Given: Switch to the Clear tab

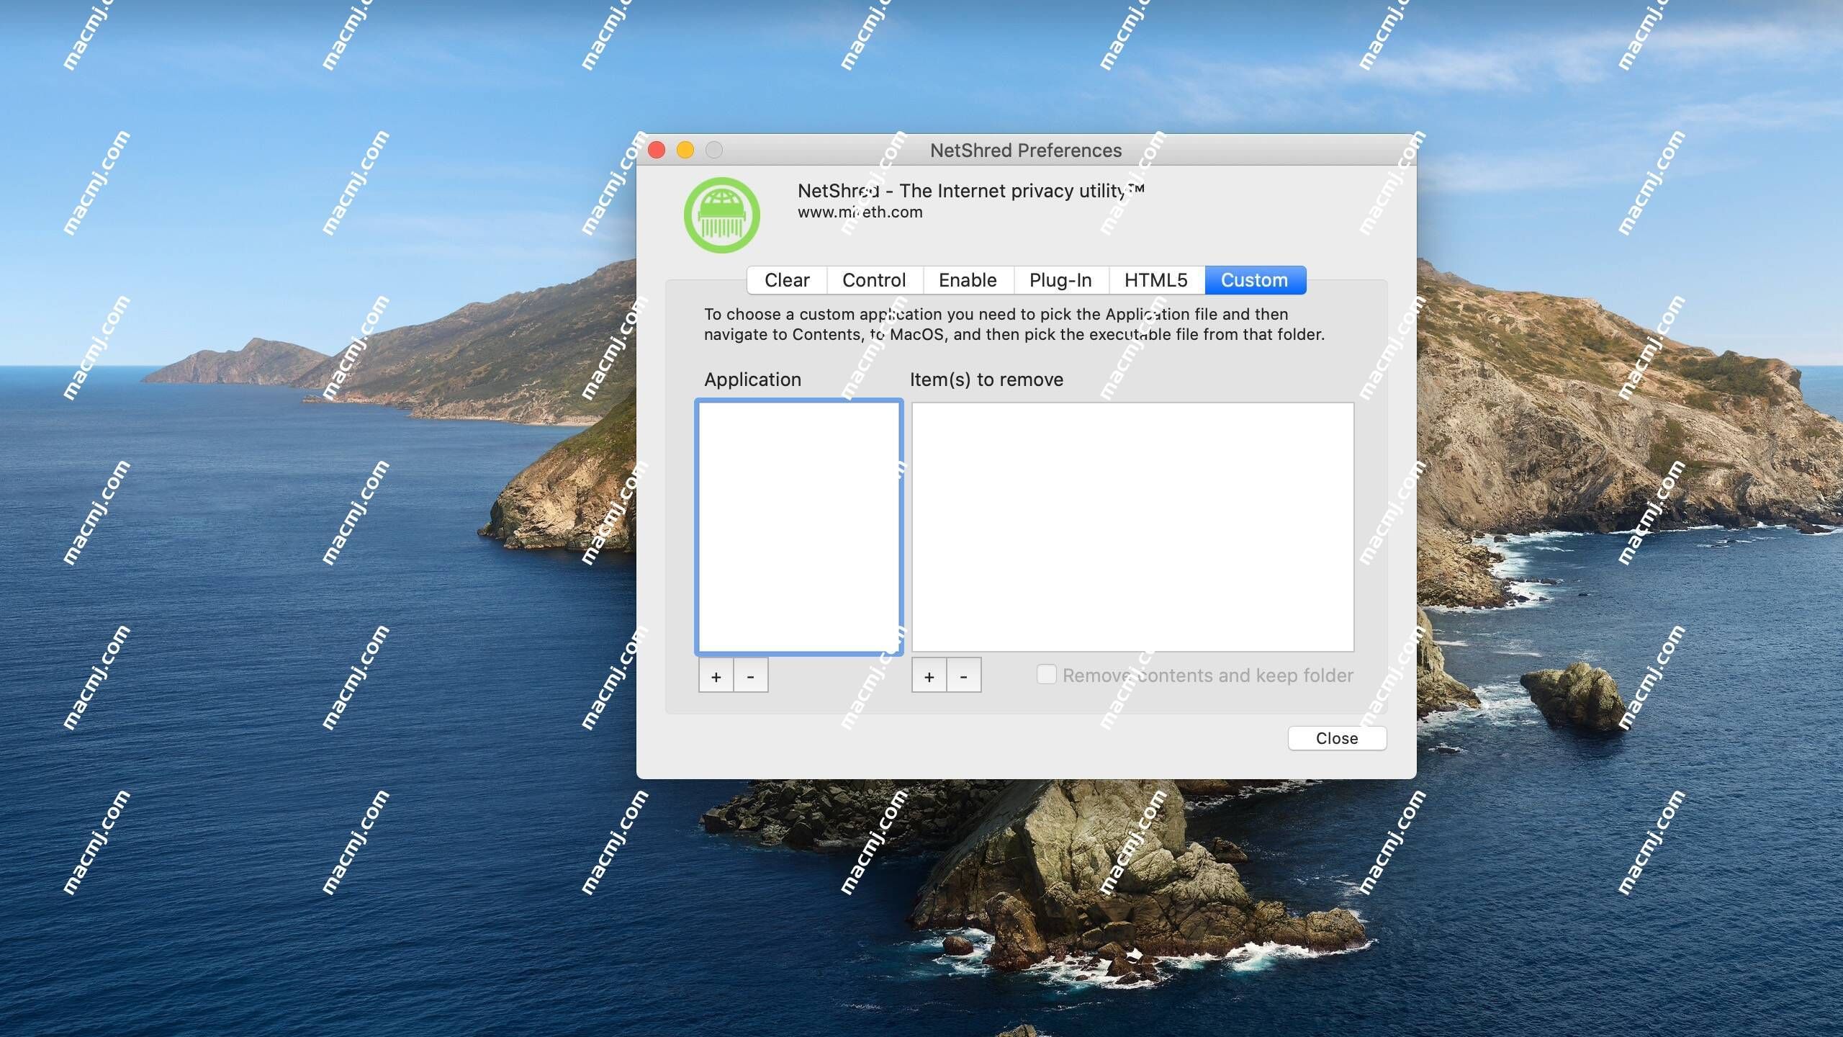Looking at the screenshot, I should click(x=787, y=280).
